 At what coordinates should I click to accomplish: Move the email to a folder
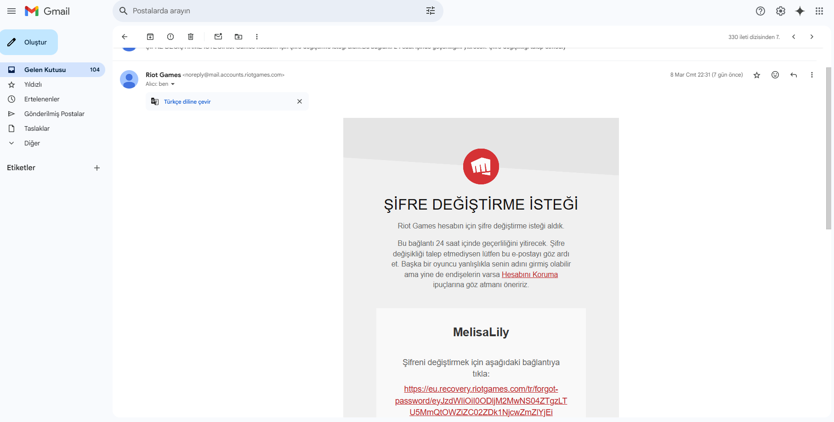238,37
